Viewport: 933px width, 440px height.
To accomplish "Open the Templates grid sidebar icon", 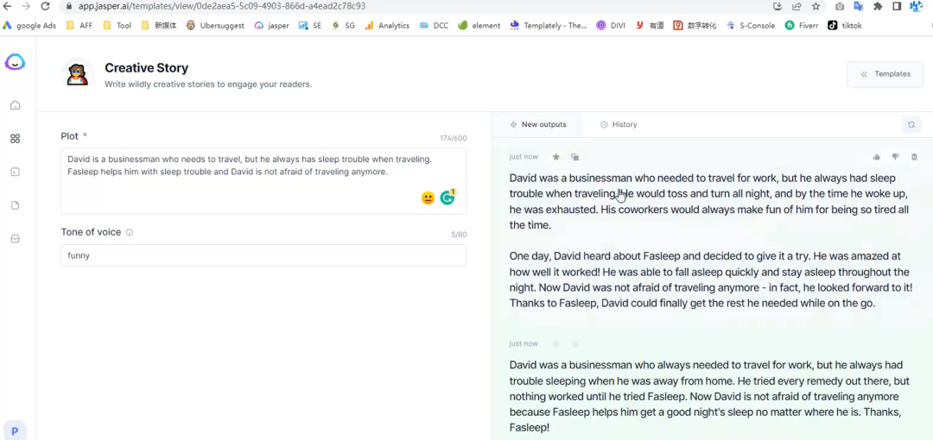I will click(16, 139).
